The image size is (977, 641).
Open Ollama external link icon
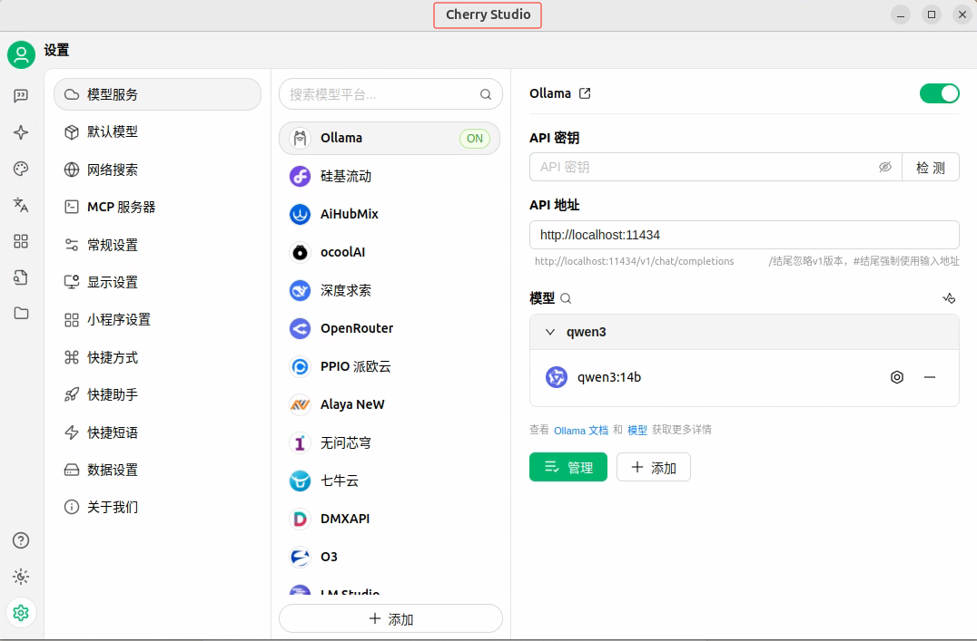(x=585, y=93)
